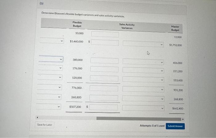Open the row label dropdown beside $1,460,000
The image size is (216, 138).
(x=52, y=41)
